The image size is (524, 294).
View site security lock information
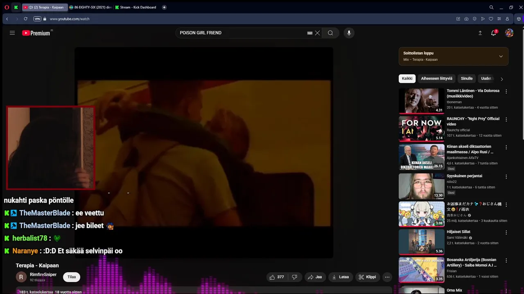point(45,19)
